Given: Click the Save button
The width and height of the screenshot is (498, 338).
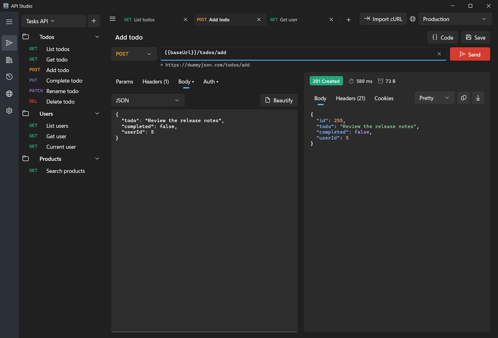Looking at the screenshot, I should point(475,37).
